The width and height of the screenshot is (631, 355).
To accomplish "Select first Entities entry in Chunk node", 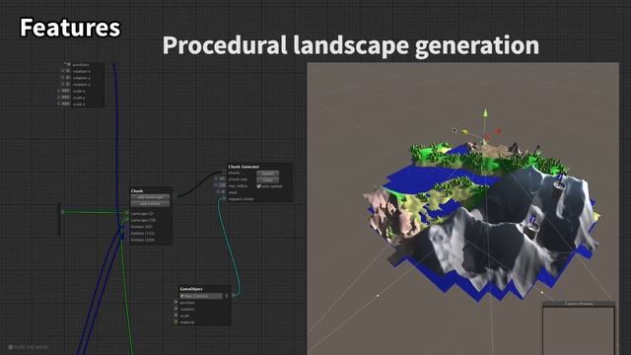I will [142, 227].
